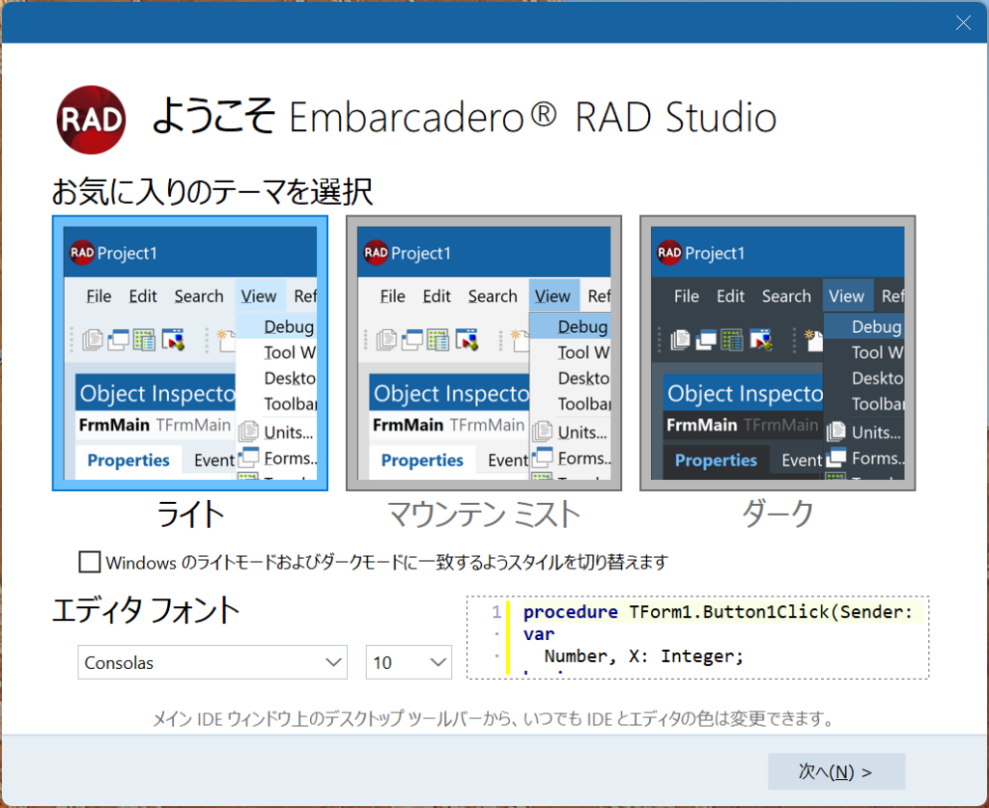
Task: Click View menu in Light theme preview
Action: click(x=259, y=296)
